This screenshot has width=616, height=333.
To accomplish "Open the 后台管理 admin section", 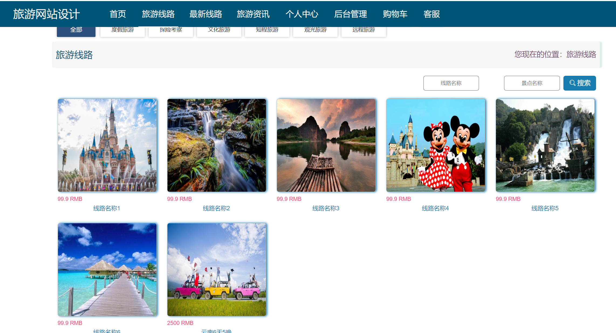I will point(350,14).
